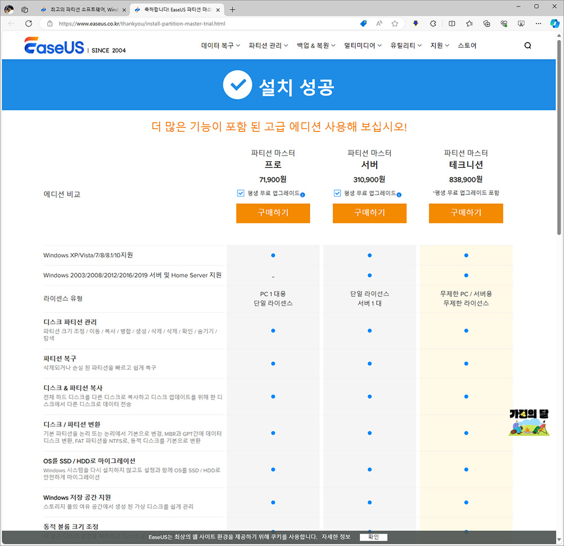Click the 디스크 / 파티션 변환 heading
Screen dimensions: 564x546
coord(72,424)
